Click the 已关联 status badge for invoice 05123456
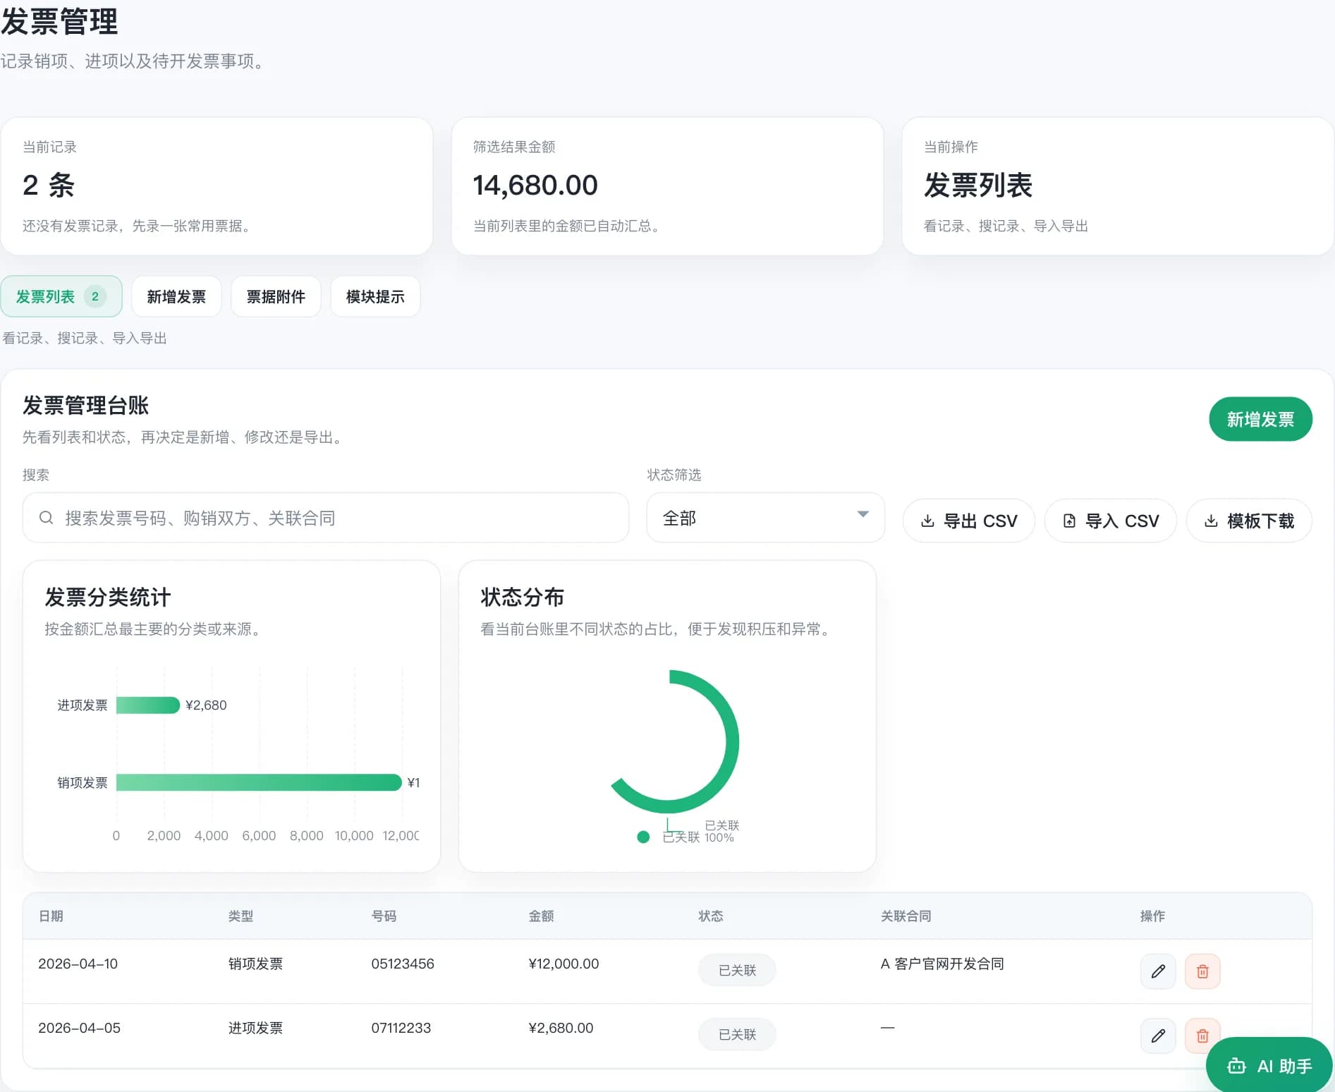The image size is (1335, 1092). [736, 970]
